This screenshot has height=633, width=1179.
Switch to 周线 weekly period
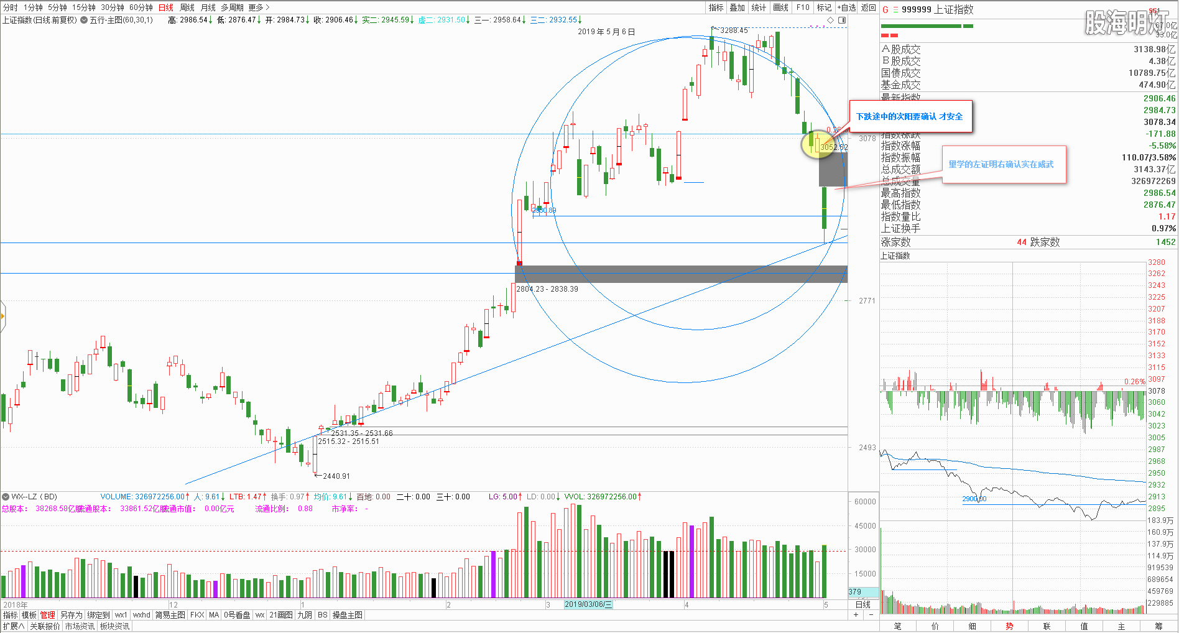(x=187, y=7)
